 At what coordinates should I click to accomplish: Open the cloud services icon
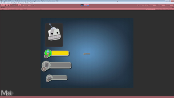pos(146,5)
